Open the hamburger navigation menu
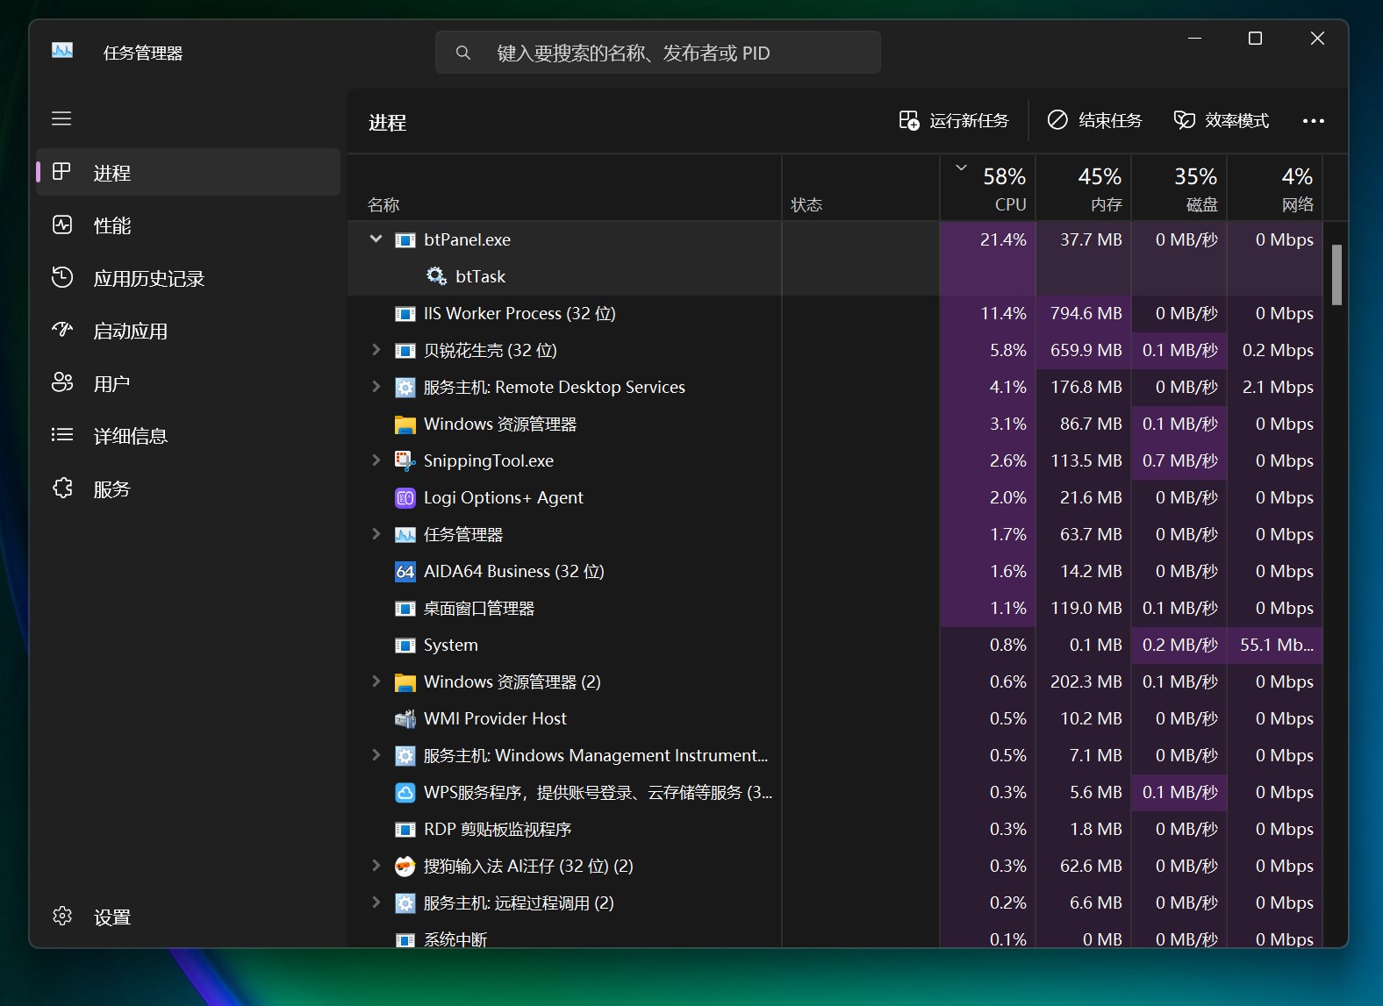The image size is (1383, 1006). pos(61,118)
